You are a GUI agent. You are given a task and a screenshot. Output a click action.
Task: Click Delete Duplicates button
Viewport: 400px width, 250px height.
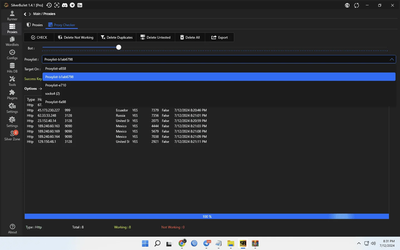coord(117,37)
